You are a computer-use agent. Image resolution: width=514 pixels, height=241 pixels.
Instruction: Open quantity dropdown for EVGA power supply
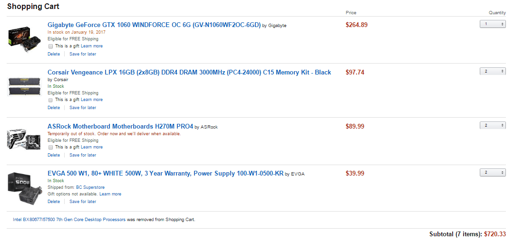tap(493, 172)
